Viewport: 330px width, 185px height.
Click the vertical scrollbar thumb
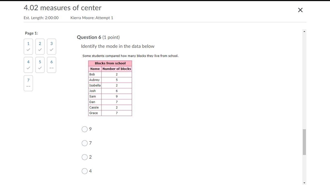coord(304,142)
